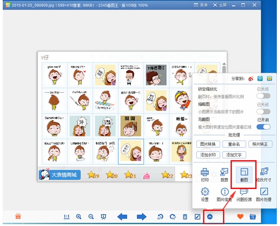This screenshot has width=280, height=226.
Task: Select the 裁剪 crop tool
Action: pyautogui.click(x=224, y=174)
